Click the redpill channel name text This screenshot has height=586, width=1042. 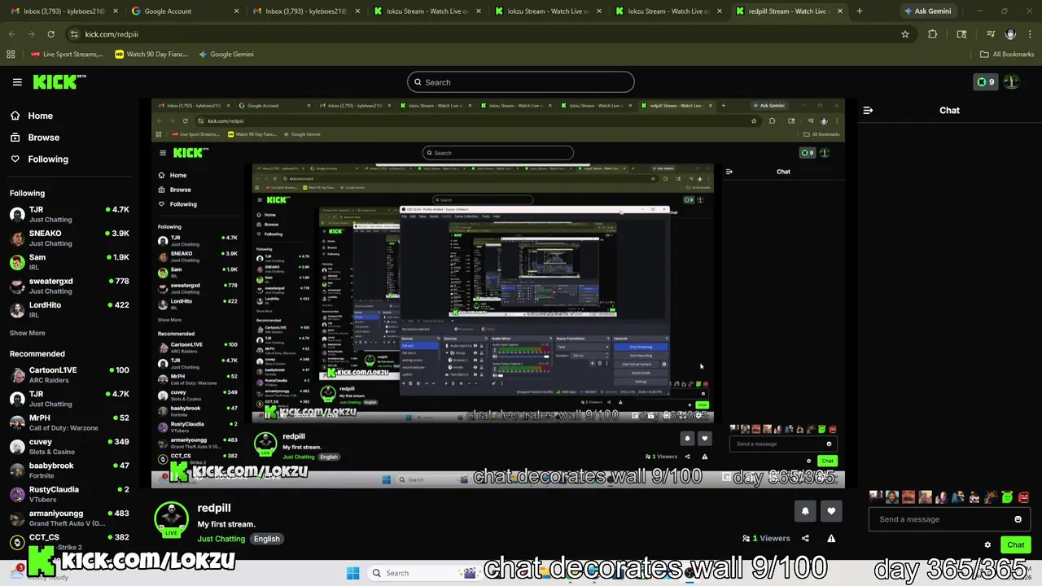tap(214, 508)
